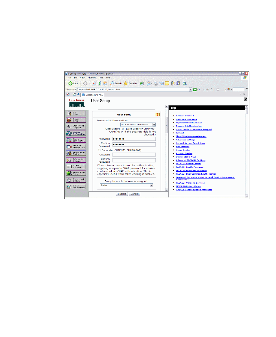Open the View menu
This screenshot has width=276, height=337.
(82, 78)
